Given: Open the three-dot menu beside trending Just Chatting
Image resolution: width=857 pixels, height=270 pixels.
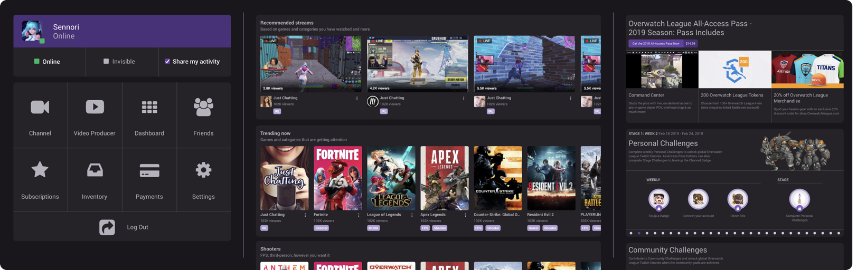Looking at the screenshot, I should point(305,215).
